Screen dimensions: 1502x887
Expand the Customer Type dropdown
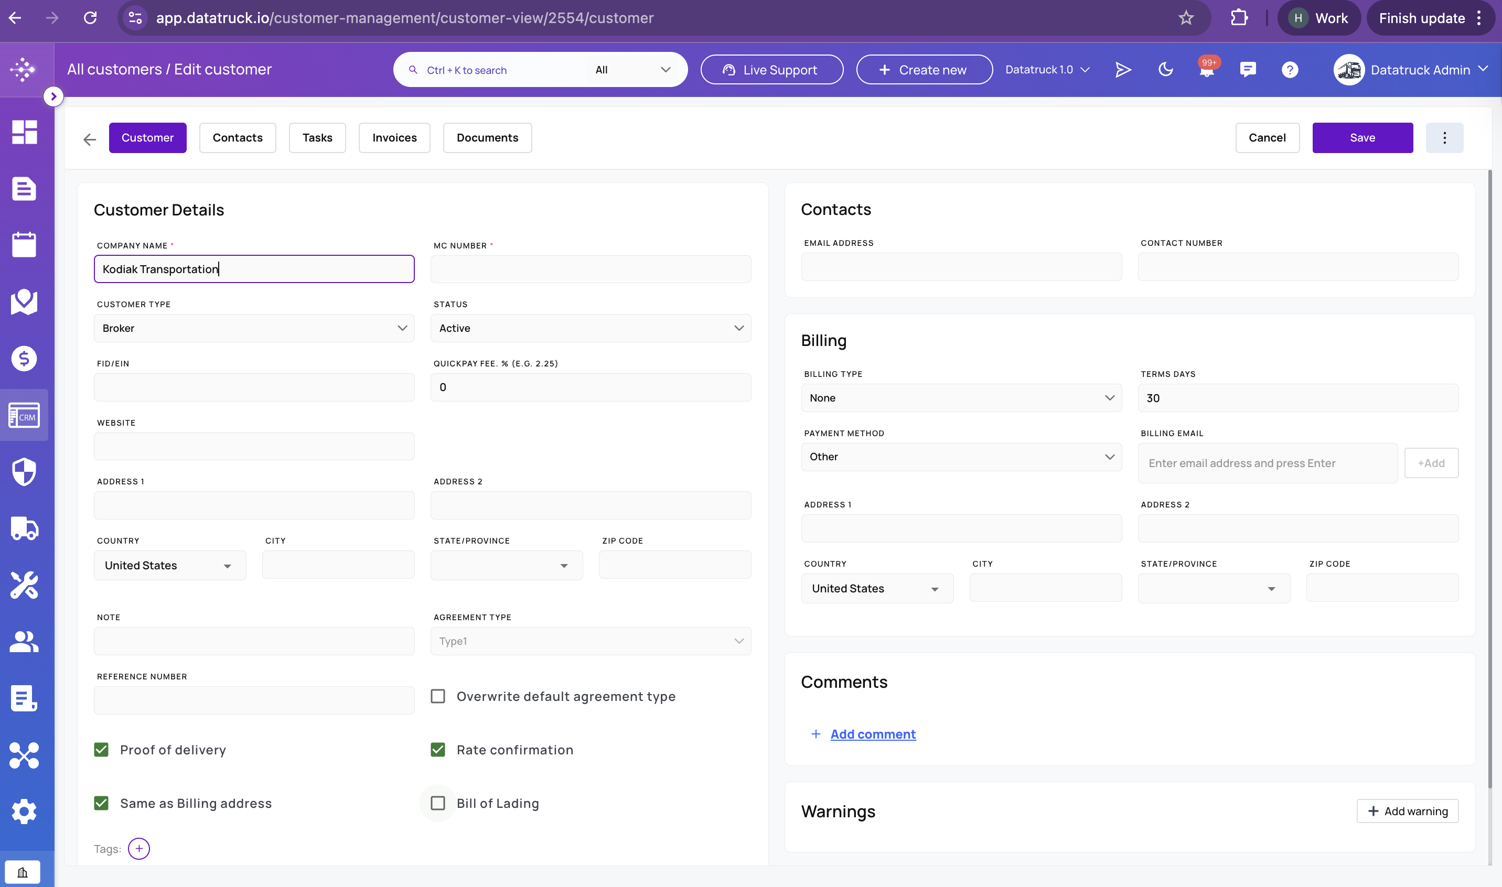click(x=254, y=328)
